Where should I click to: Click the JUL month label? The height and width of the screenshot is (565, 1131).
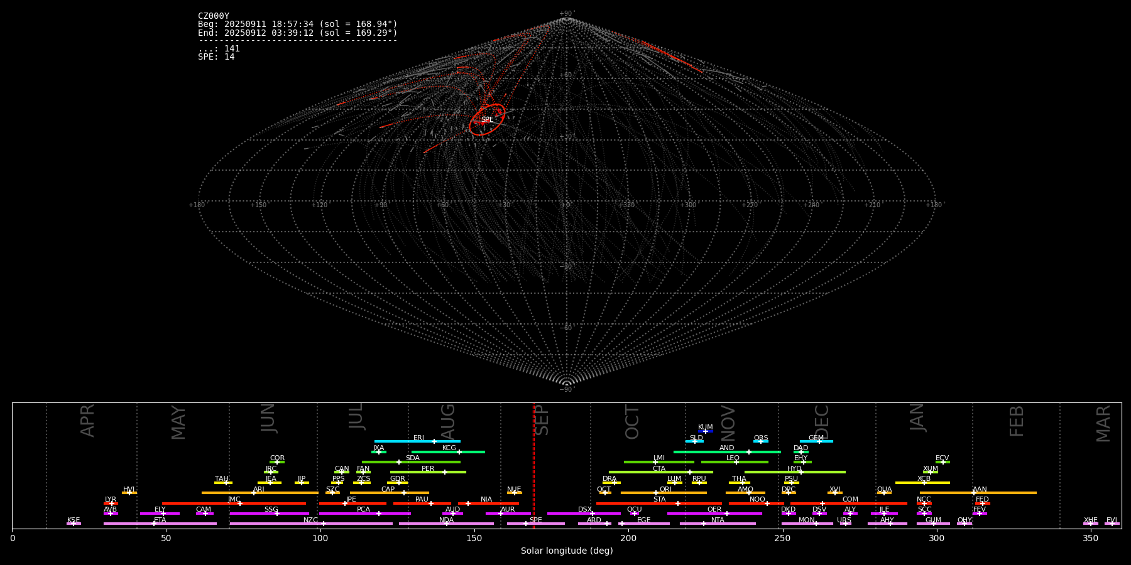click(x=356, y=416)
